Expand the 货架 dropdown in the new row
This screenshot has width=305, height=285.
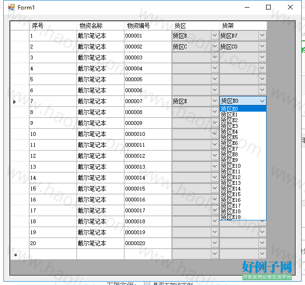pos(262,254)
